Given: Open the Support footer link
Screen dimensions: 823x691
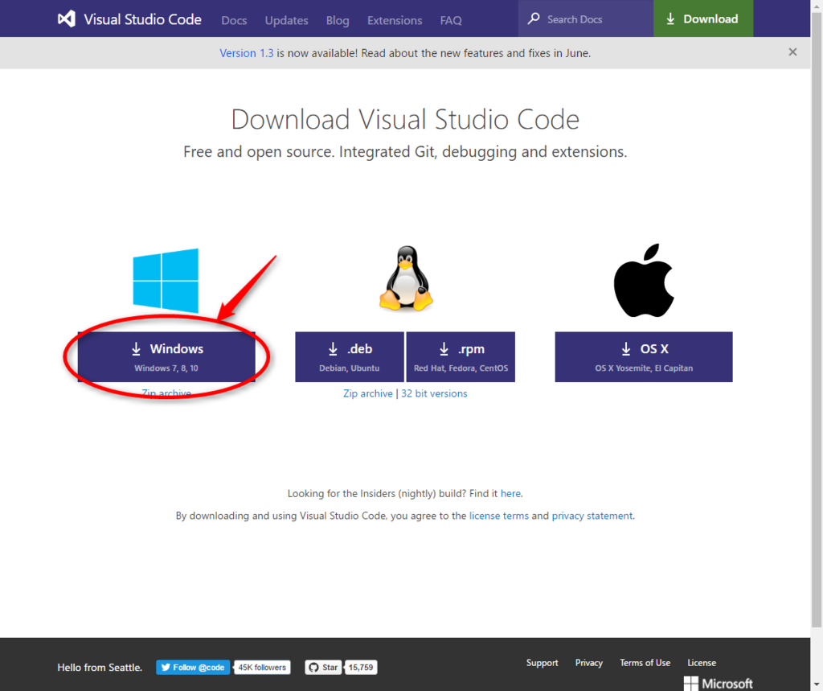Looking at the screenshot, I should [x=543, y=663].
